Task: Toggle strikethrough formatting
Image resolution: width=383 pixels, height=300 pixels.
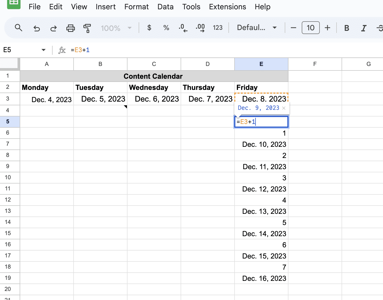Action: coord(380,28)
